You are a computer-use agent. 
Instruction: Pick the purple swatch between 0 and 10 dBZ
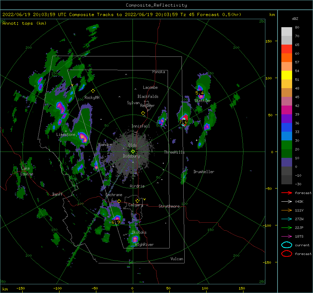coord(287,162)
